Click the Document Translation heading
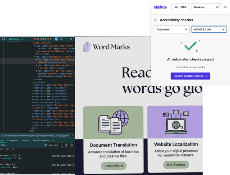 114,145
